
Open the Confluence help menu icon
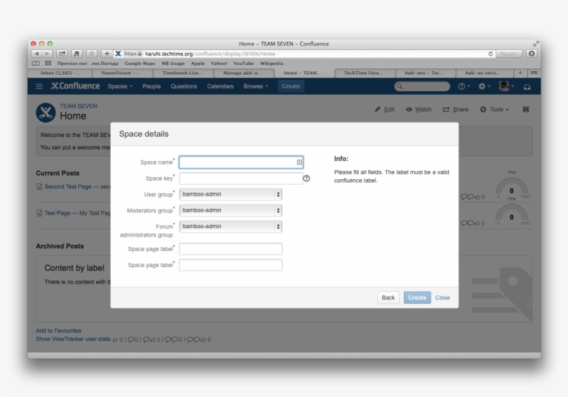[463, 86]
